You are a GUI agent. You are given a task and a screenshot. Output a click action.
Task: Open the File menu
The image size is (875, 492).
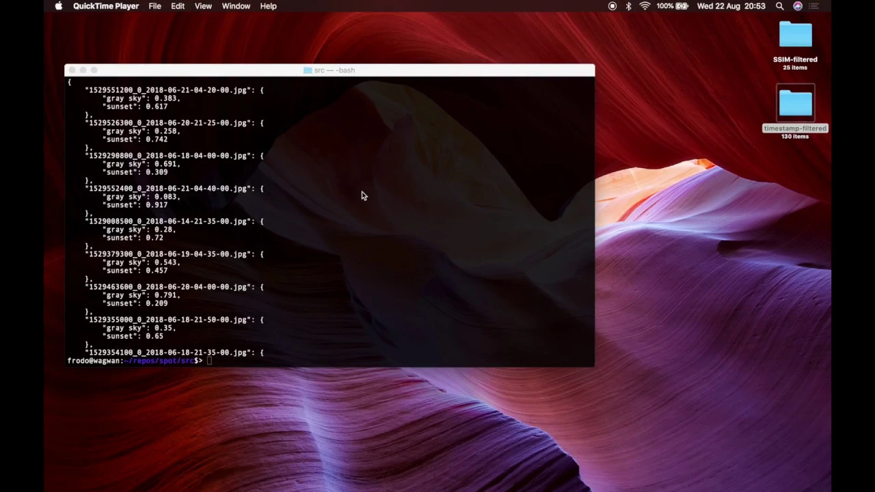pos(154,6)
